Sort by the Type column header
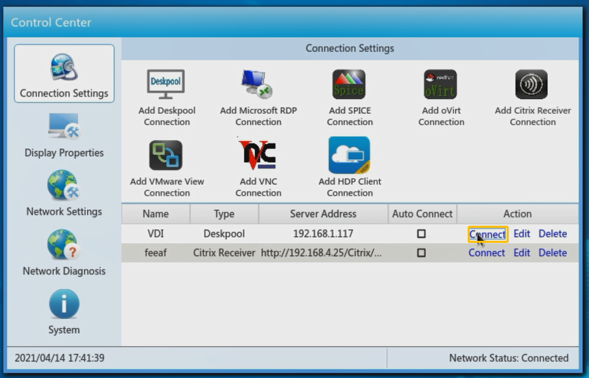 (224, 214)
